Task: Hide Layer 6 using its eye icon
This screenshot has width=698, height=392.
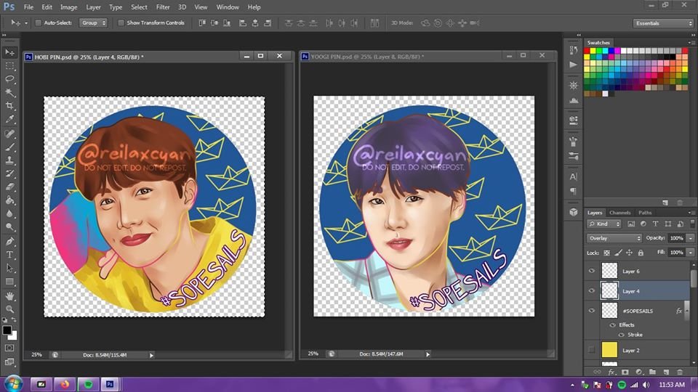Action: pos(592,271)
